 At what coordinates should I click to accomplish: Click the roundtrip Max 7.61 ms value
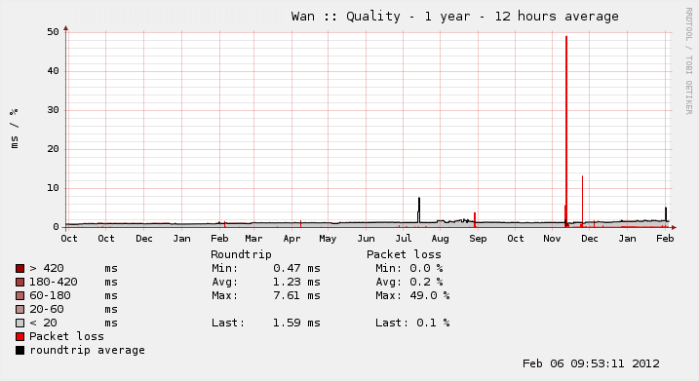pos(296,295)
